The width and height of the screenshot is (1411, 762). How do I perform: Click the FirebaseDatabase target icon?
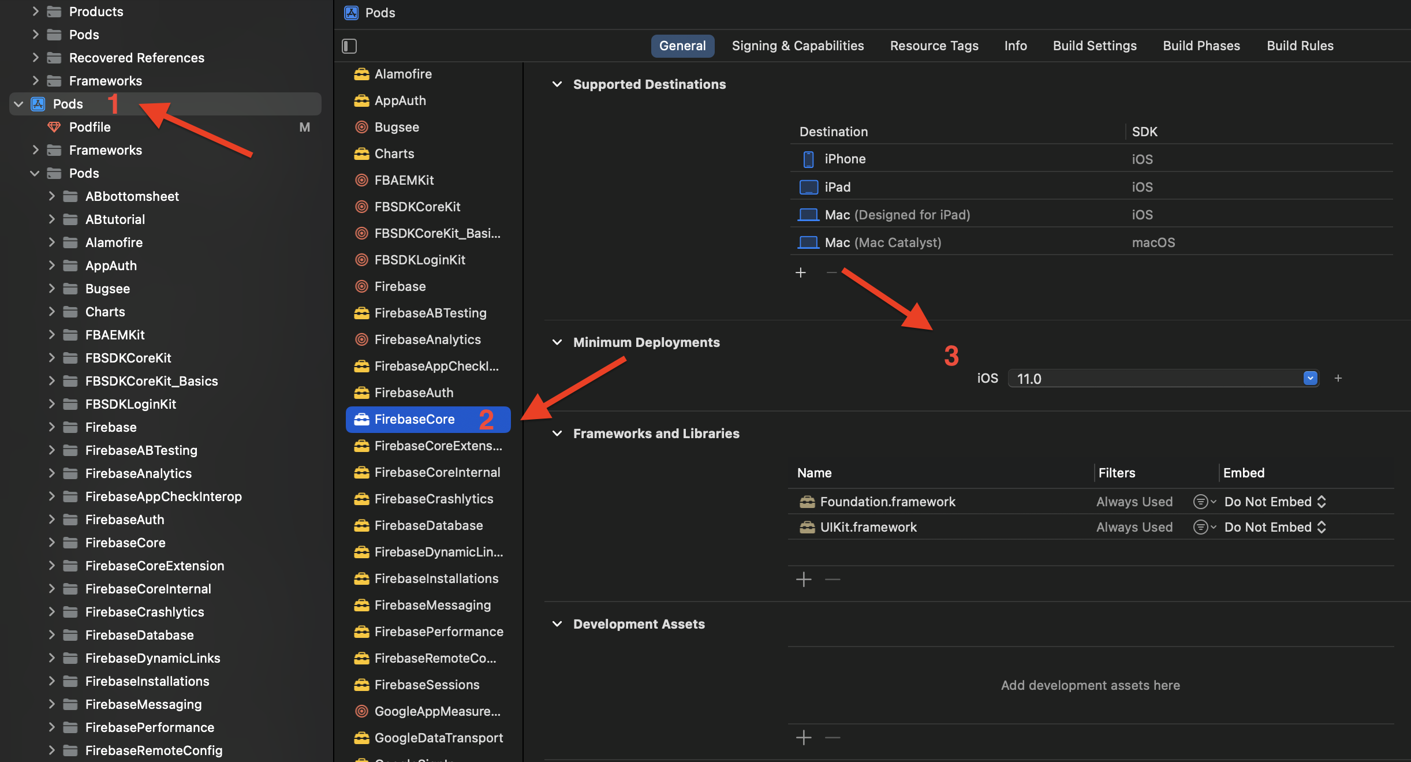pos(361,525)
